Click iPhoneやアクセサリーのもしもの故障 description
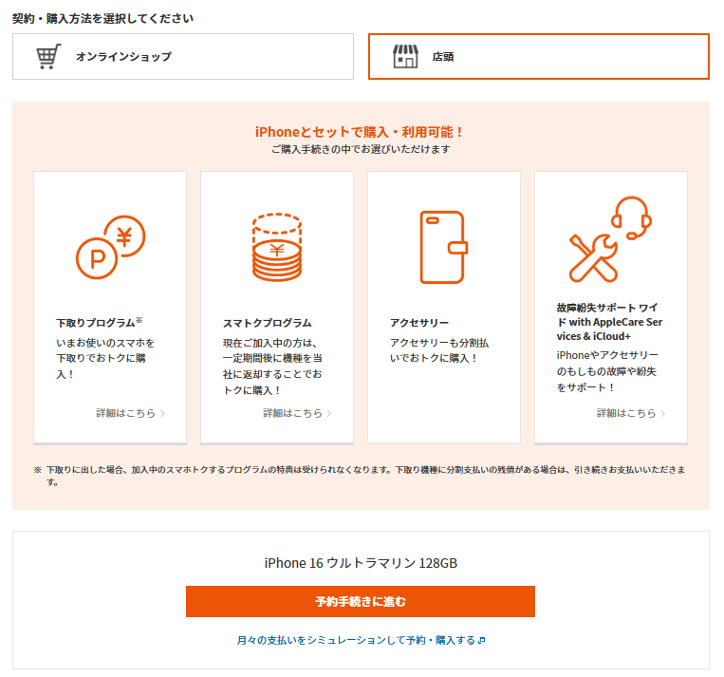Image resolution: width=724 pixels, height=677 pixels. (x=607, y=371)
